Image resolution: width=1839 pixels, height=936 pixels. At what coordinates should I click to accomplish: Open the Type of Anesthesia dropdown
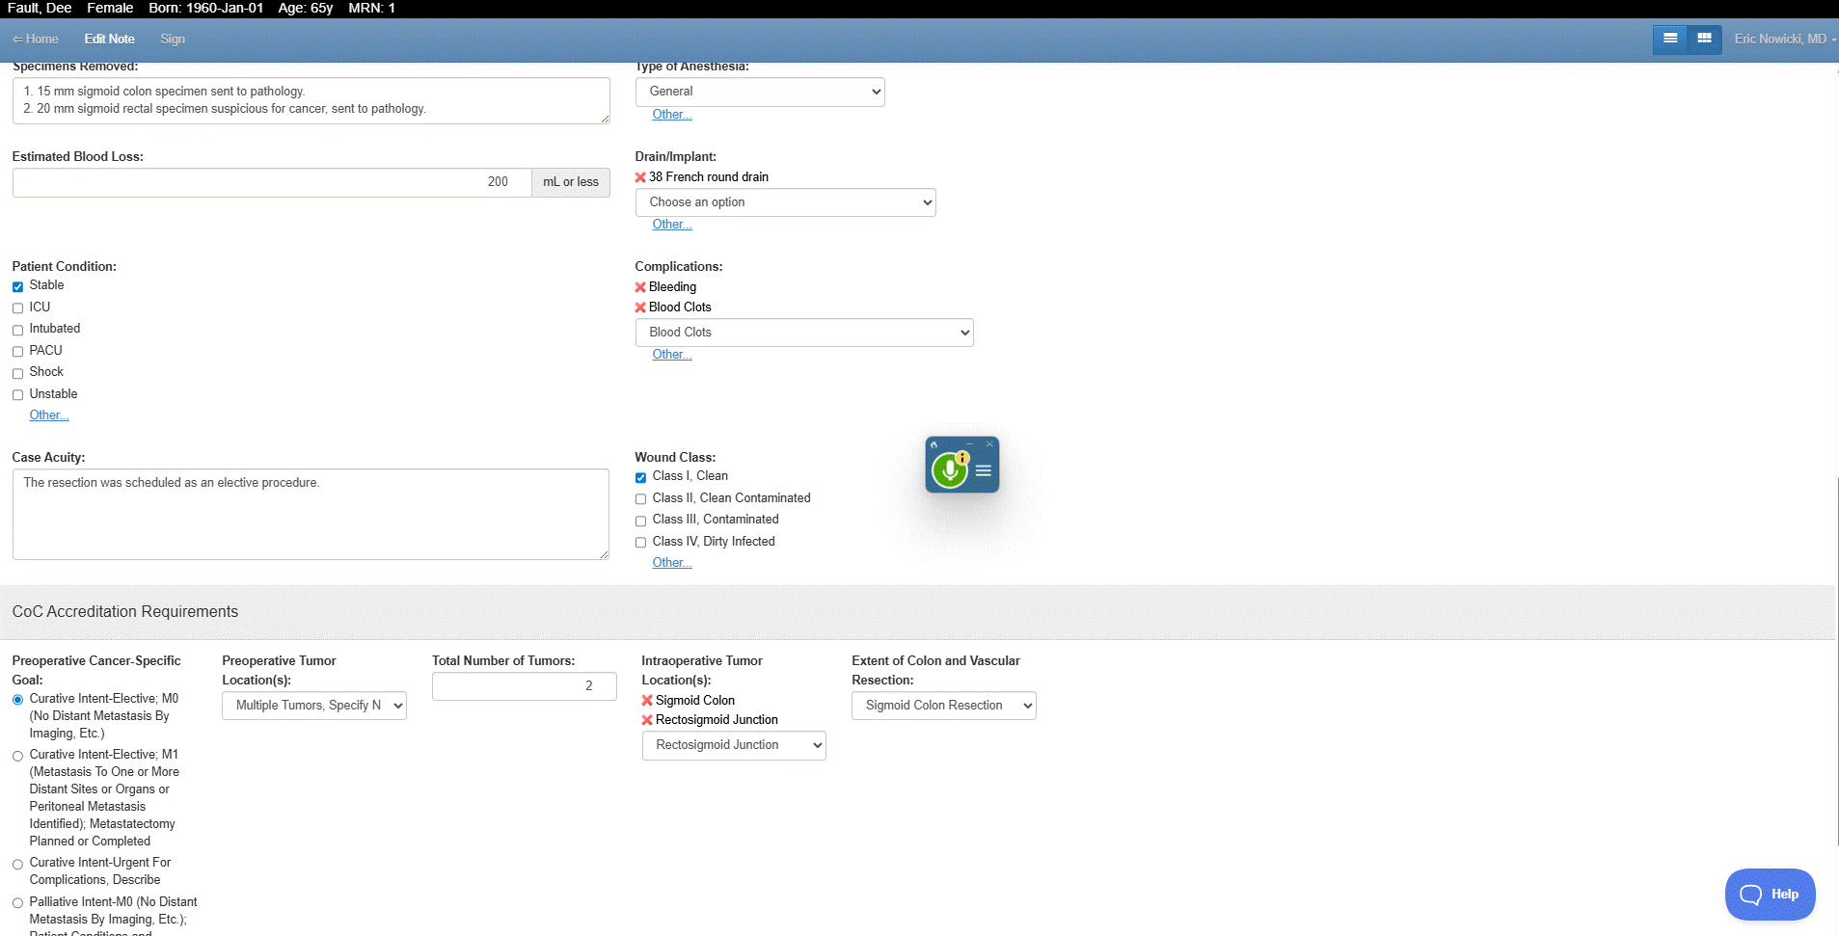[759, 92]
